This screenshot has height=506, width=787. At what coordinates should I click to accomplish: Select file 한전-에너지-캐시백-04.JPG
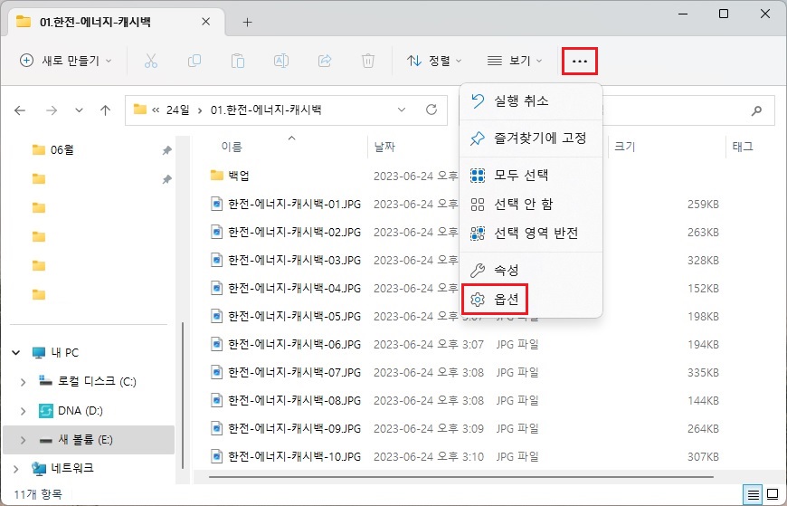pyautogui.click(x=294, y=289)
